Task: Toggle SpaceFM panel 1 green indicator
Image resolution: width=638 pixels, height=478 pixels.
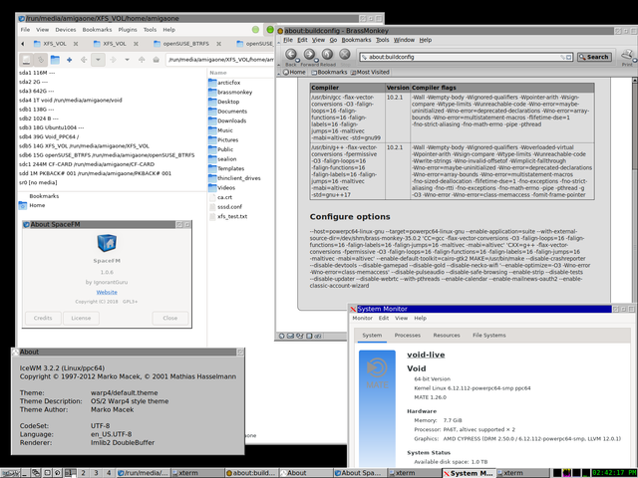Action: tap(255, 30)
